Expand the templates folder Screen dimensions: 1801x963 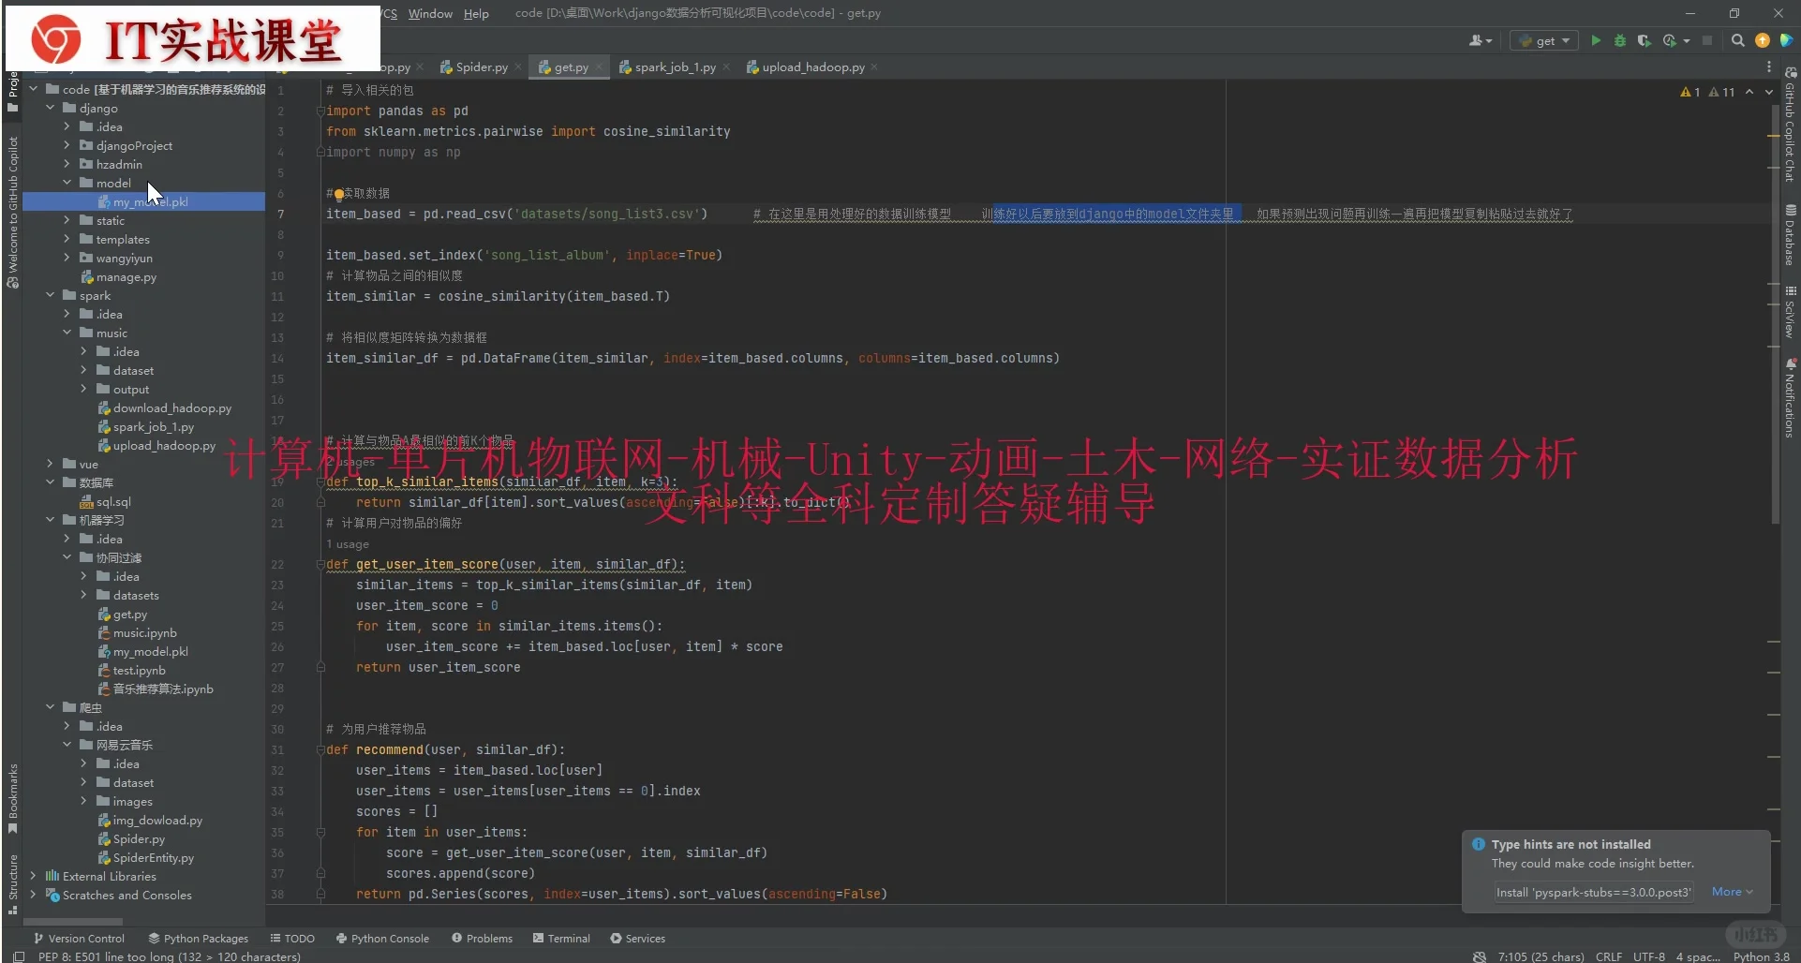(x=67, y=239)
